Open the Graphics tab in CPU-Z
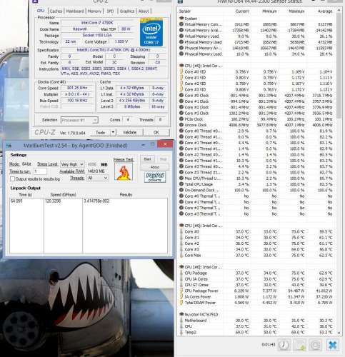The image size is (345, 357). click(127, 11)
